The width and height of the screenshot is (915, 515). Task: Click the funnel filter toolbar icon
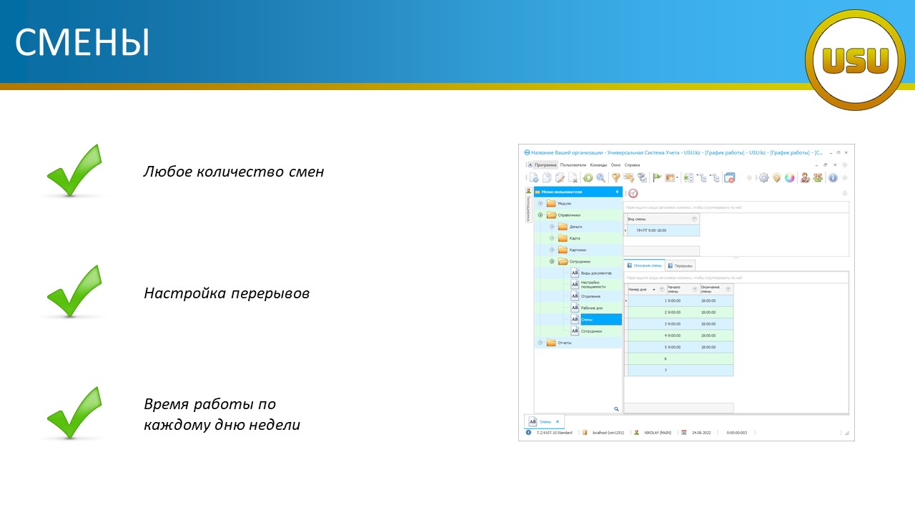[x=615, y=178]
